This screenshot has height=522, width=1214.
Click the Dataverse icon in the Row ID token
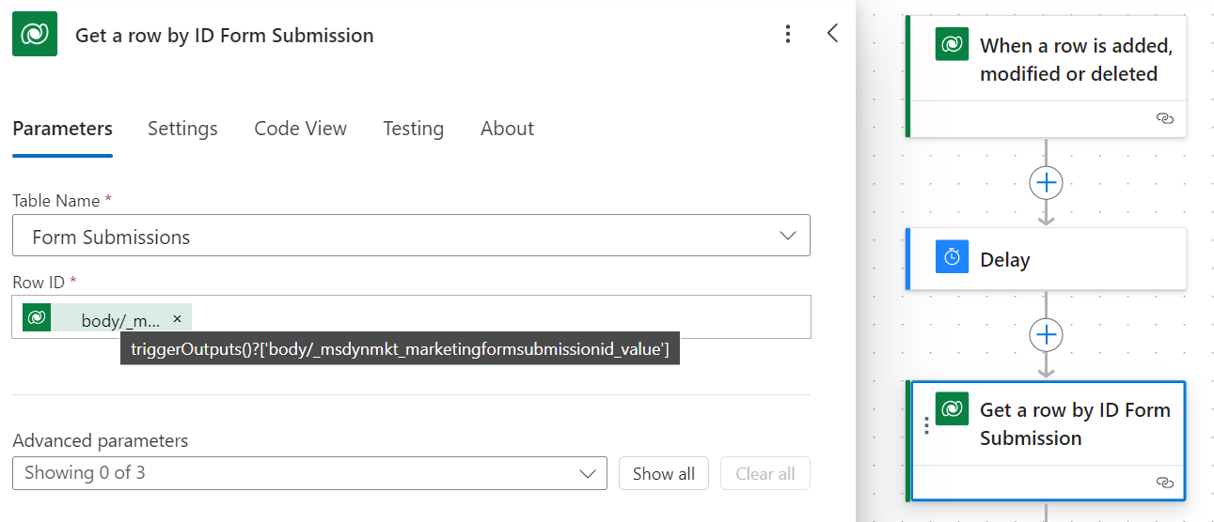pos(37,318)
